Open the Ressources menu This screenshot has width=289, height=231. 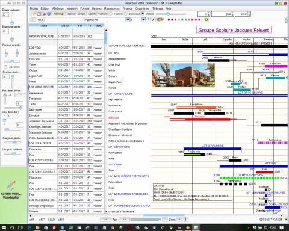pyautogui.click(x=112, y=8)
